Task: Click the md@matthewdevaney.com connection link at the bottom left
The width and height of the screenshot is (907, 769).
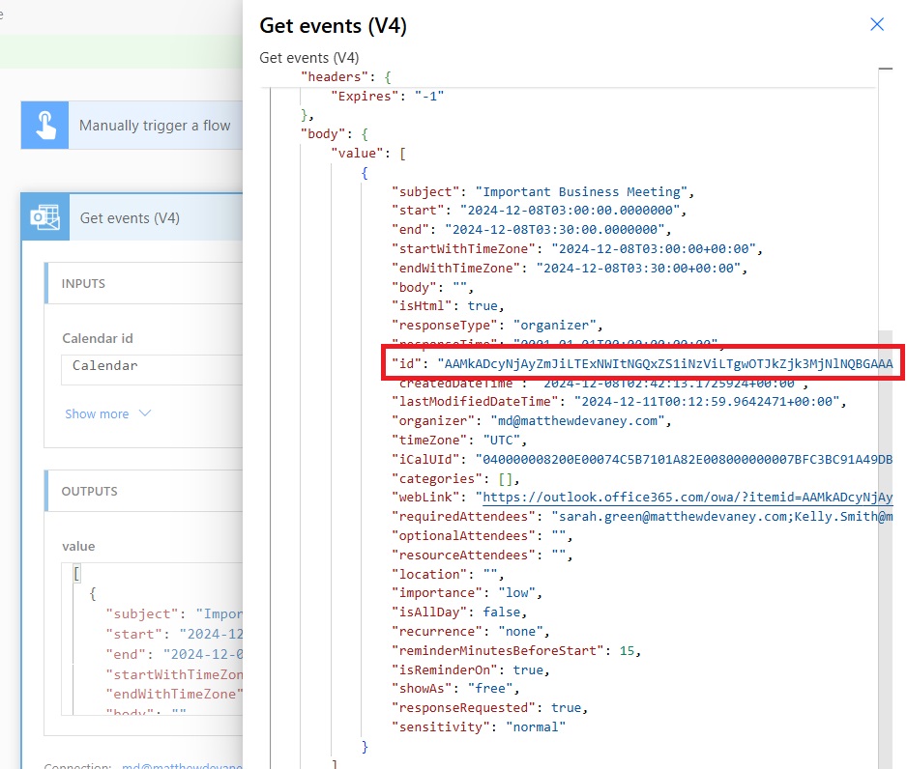Action: 180,766
